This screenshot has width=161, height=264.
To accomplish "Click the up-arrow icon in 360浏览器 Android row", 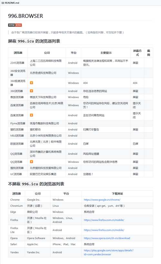I will pyautogui.click(x=31, y=91).
